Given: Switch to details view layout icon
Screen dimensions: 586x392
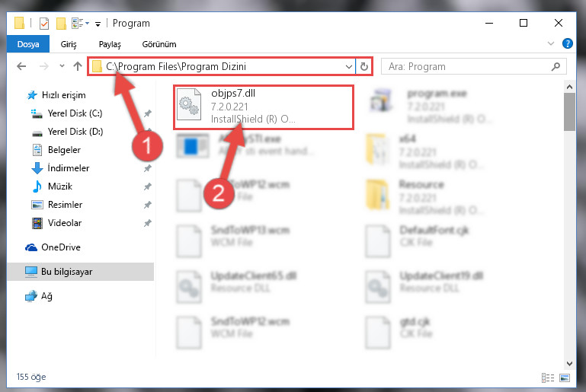Looking at the screenshot, I should click(x=548, y=378).
